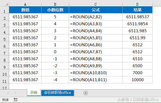The width and height of the screenshot is (161, 103).
Task: Click the macro recording icon in status bar
Action: [x=15, y=100]
